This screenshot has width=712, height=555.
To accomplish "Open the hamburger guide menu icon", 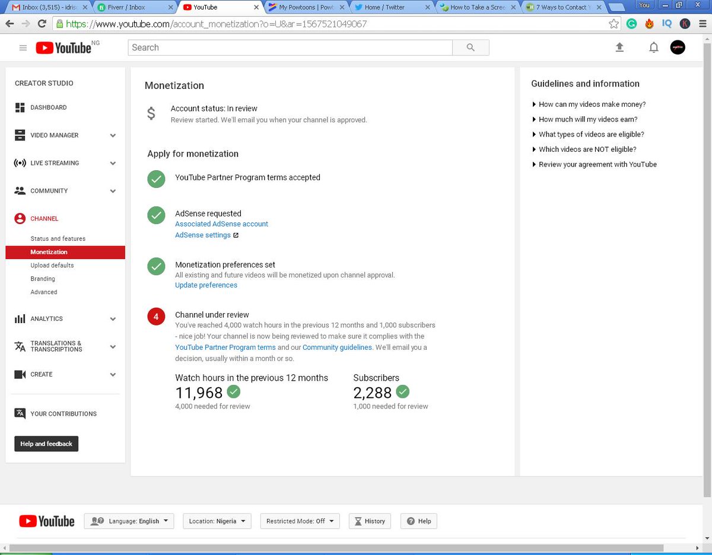I will tap(23, 48).
